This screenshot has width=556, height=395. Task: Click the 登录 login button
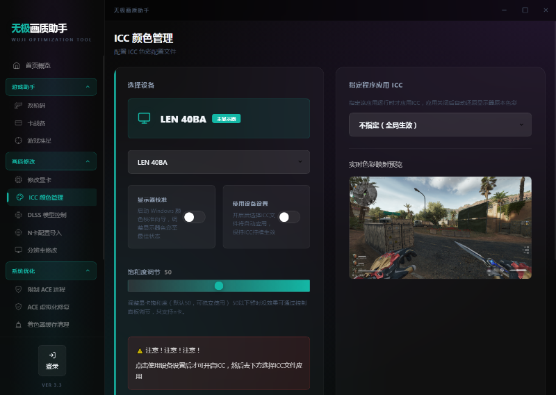click(52, 360)
